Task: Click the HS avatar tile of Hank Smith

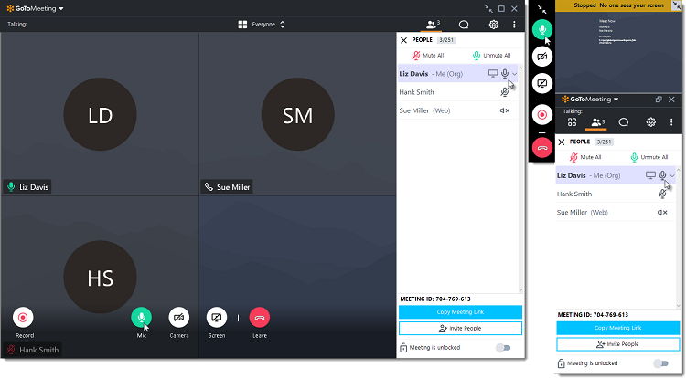Action: 101,277
